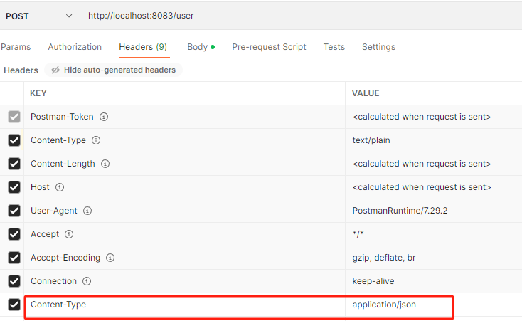
Task: Click the info icon beside auto-generated Content-Type
Action: click(96, 140)
